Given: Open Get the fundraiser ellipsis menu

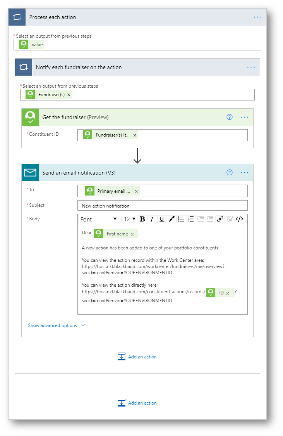Looking at the screenshot, I should coord(244,117).
